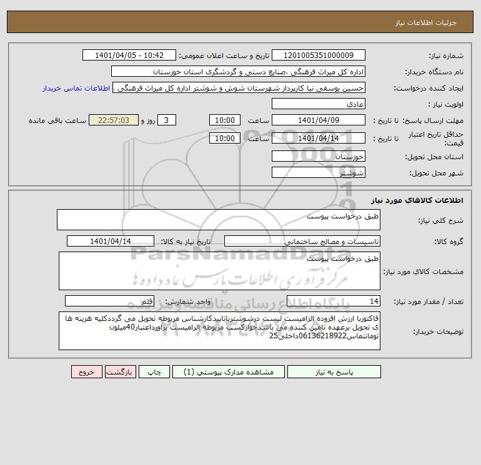Click the ایجاد کننده درخواست label
This screenshot has width=481, height=465.
pos(429,88)
